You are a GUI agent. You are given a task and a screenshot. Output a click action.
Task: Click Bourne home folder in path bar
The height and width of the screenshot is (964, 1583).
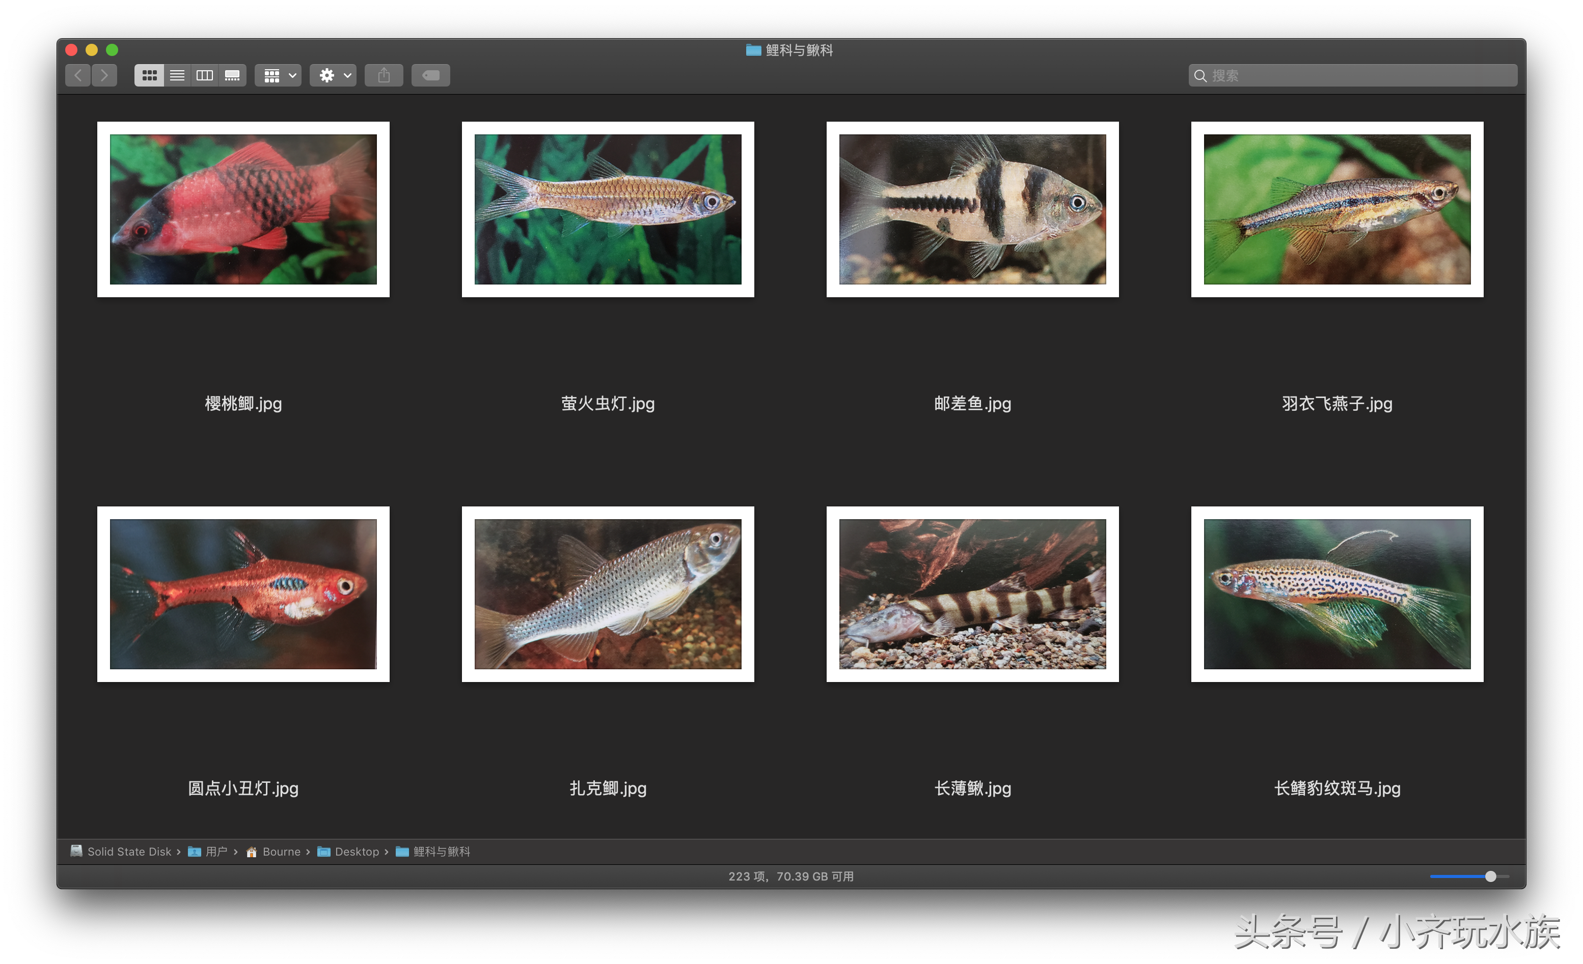pos(273,852)
